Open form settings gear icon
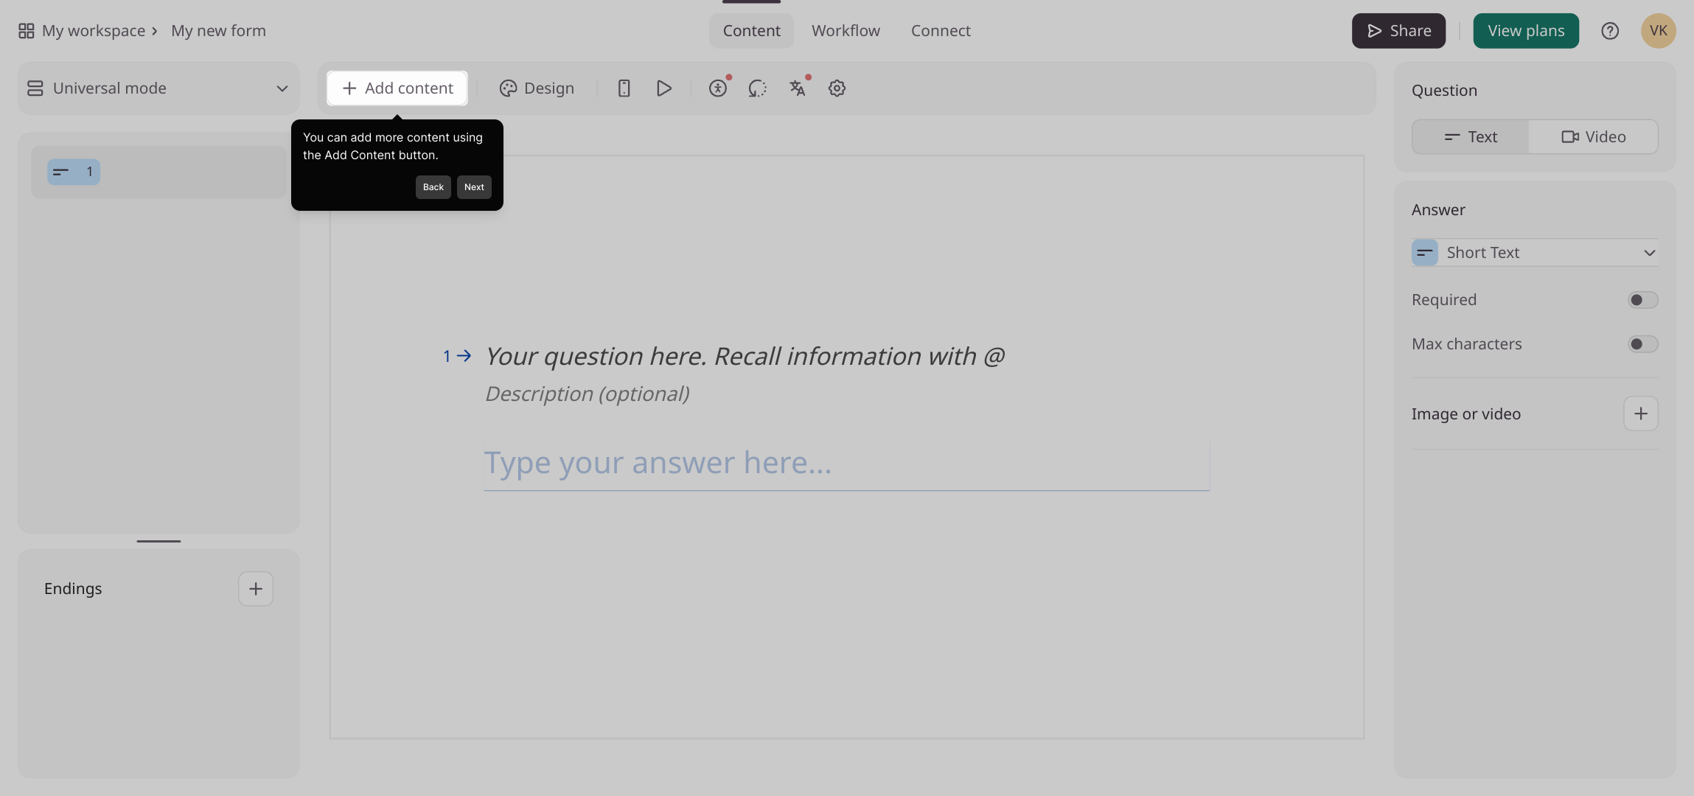This screenshot has width=1694, height=796. [837, 88]
